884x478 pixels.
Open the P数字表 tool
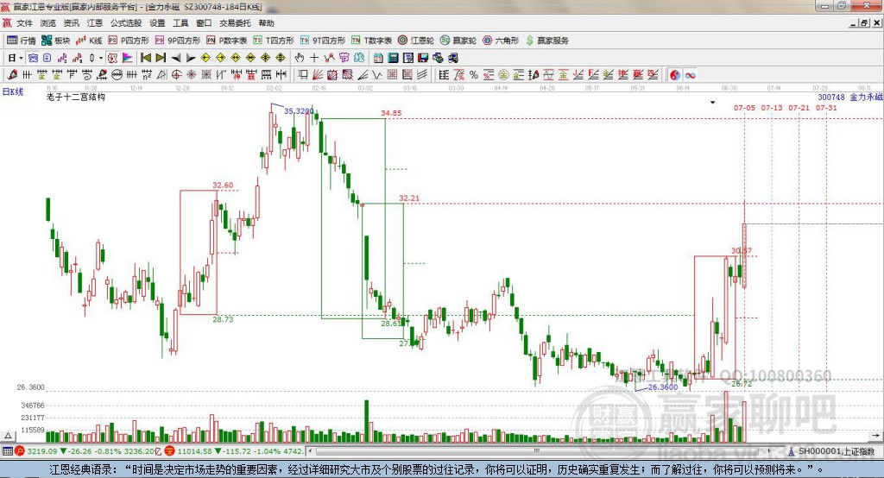(x=227, y=41)
